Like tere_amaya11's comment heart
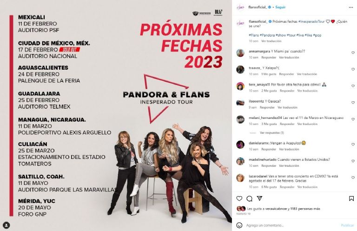Image resolution: width=357 pixels, height=231 pixels. (x=353, y=86)
